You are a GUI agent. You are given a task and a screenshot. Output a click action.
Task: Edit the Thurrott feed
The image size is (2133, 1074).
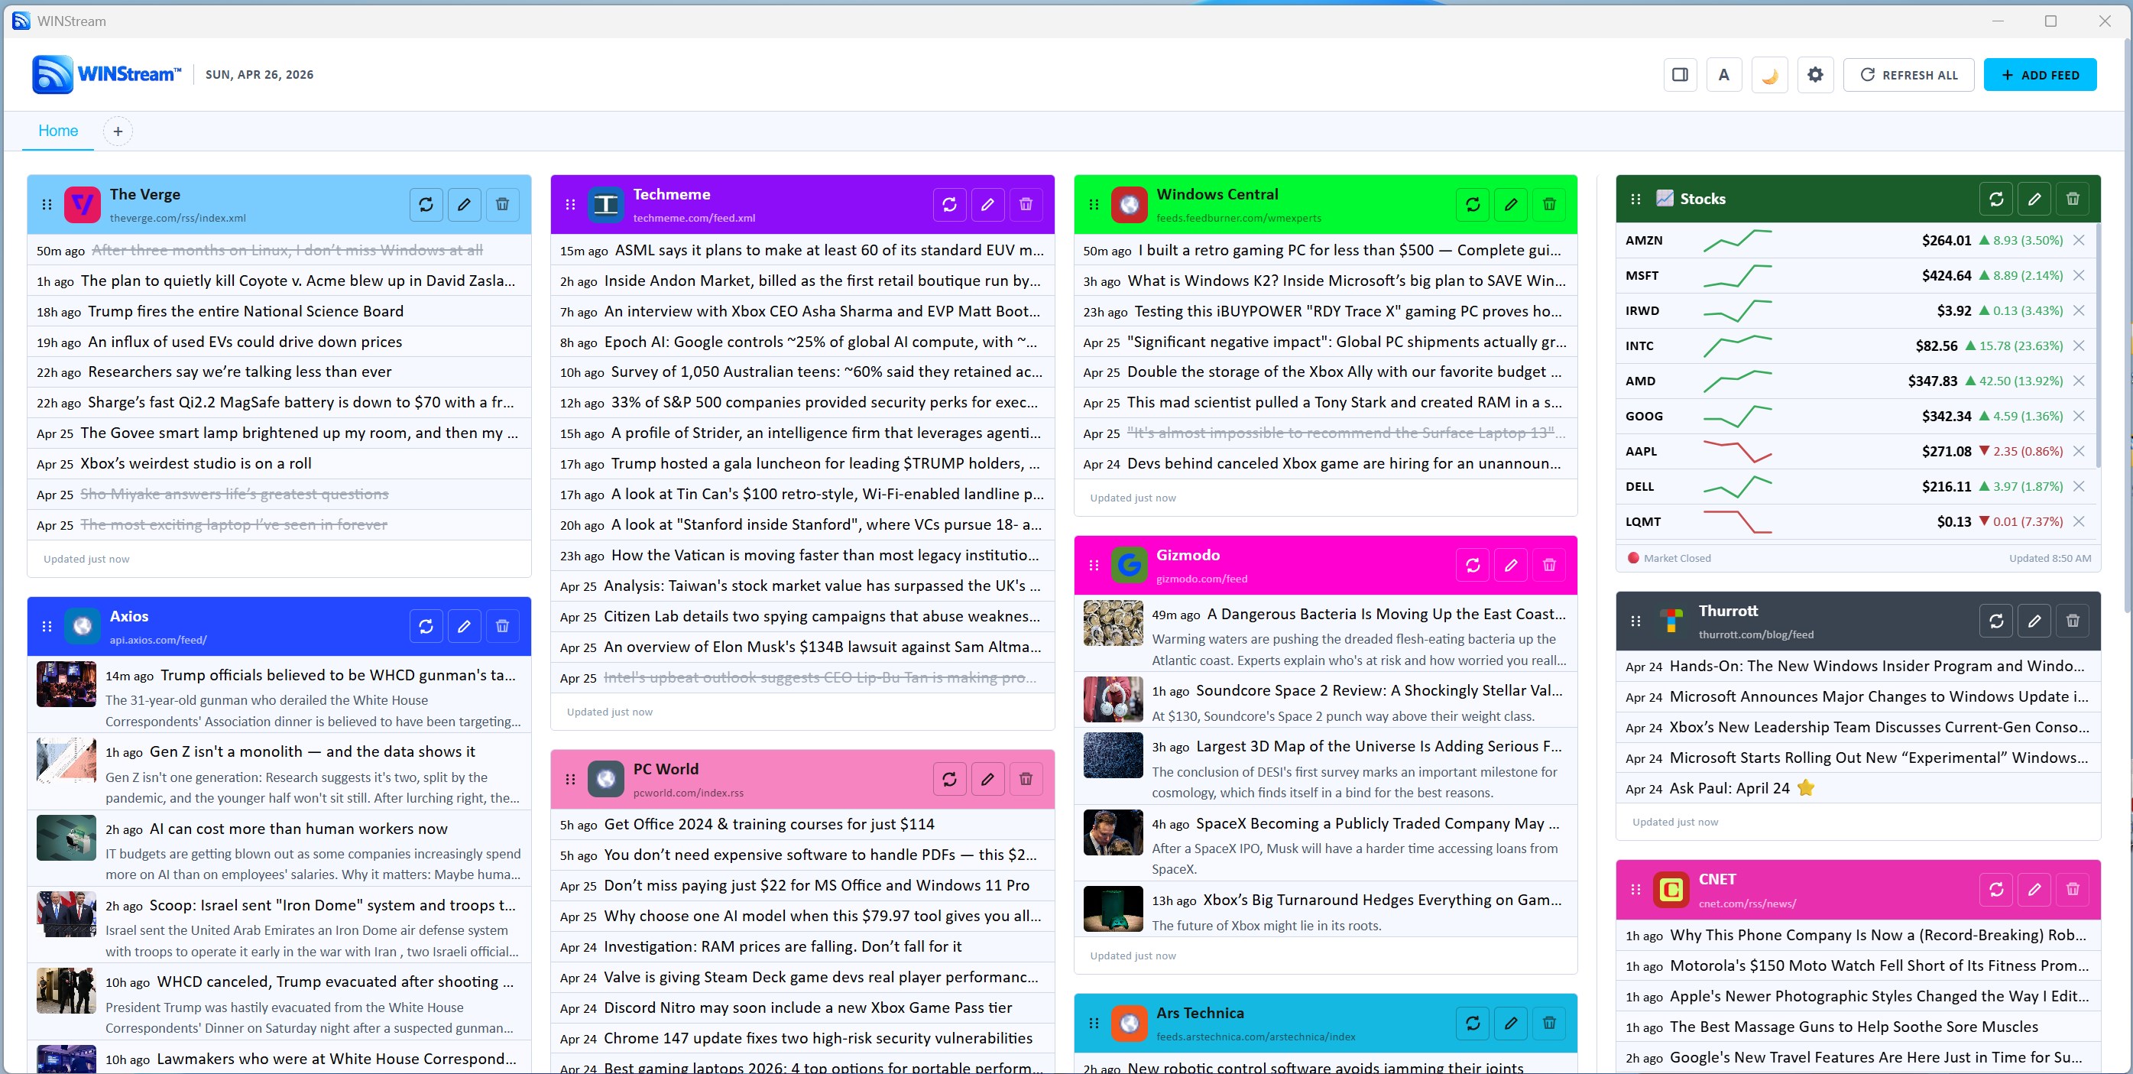pos(2034,621)
